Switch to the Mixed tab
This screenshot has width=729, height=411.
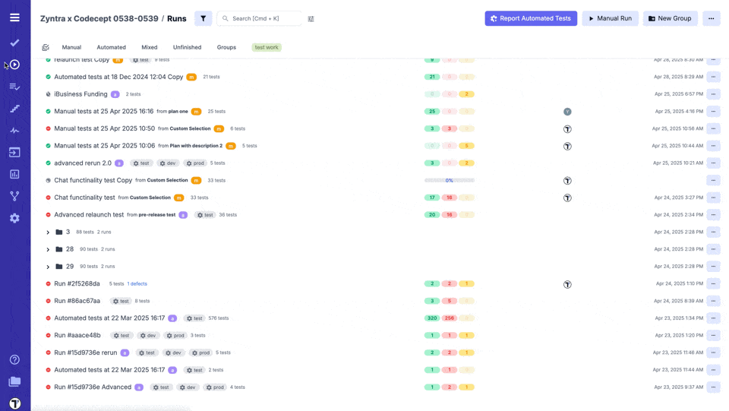[150, 47]
